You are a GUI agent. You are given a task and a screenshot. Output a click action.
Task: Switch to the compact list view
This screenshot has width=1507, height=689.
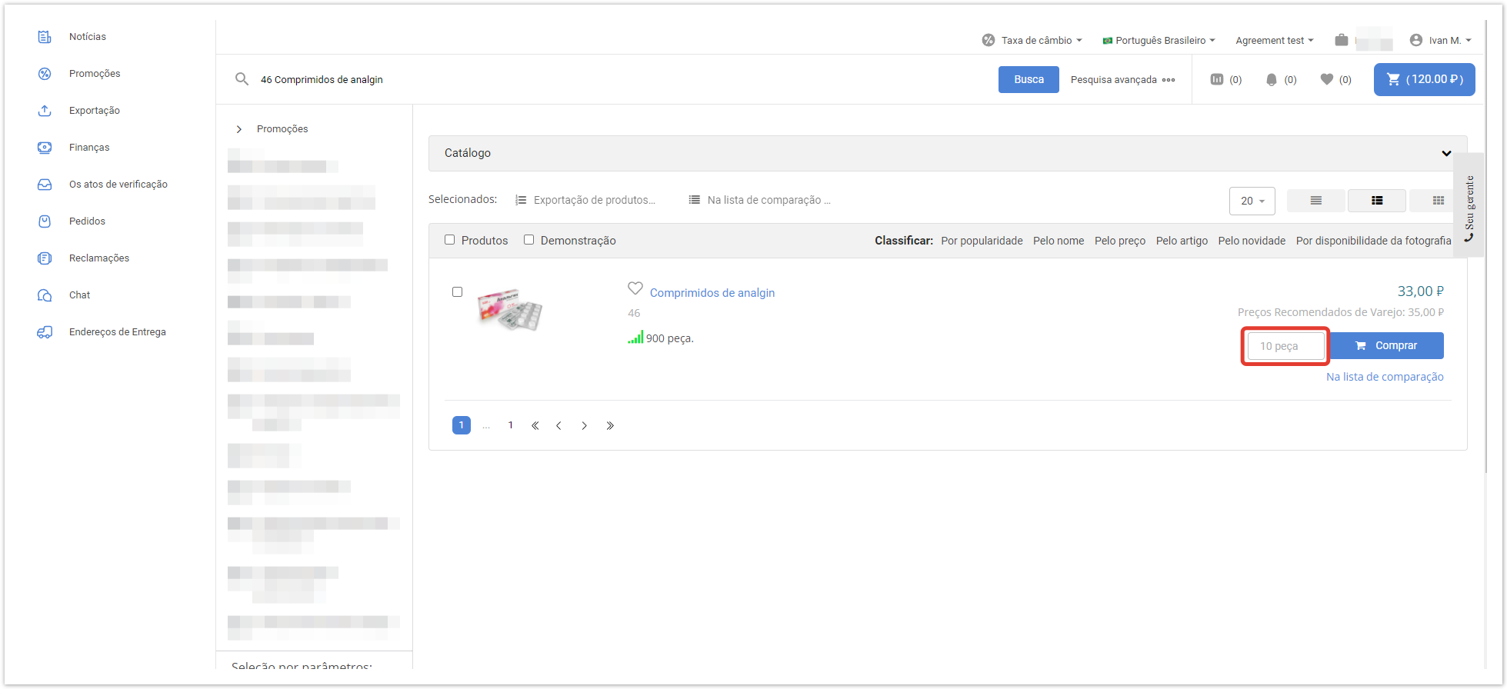tap(1315, 201)
